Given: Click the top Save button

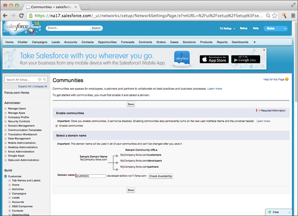Looking at the screenshot, I should pyautogui.click(x=131, y=104).
